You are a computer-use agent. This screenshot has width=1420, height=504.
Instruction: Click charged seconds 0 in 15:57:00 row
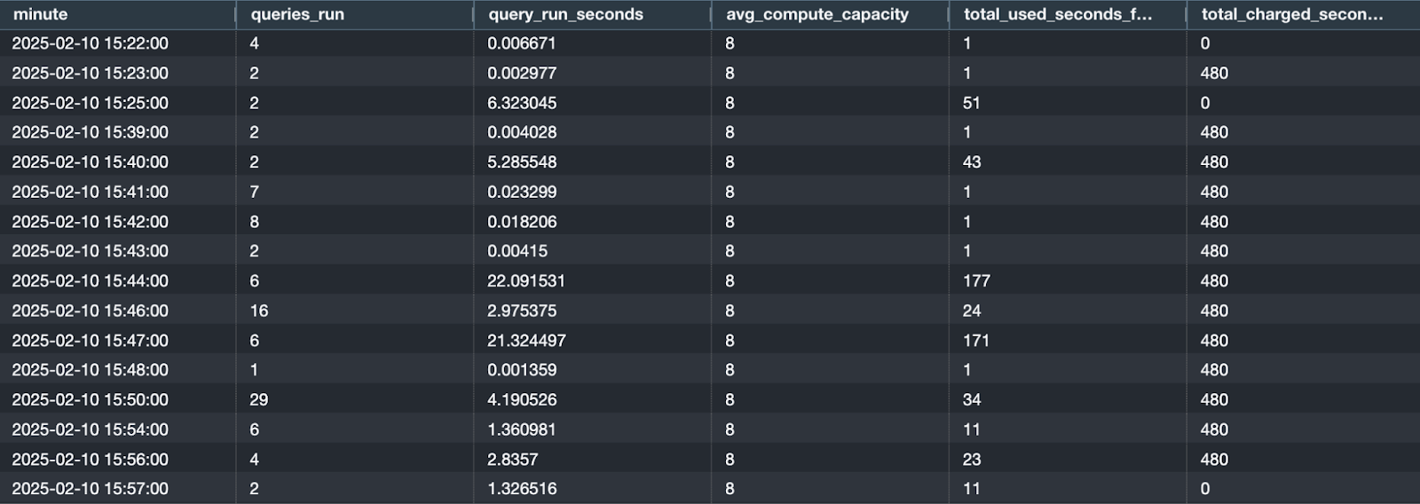click(x=1205, y=489)
